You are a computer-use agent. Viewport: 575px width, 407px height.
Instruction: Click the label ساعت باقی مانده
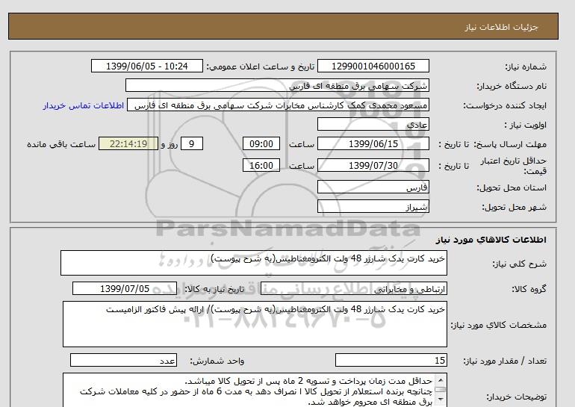[61, 144]
